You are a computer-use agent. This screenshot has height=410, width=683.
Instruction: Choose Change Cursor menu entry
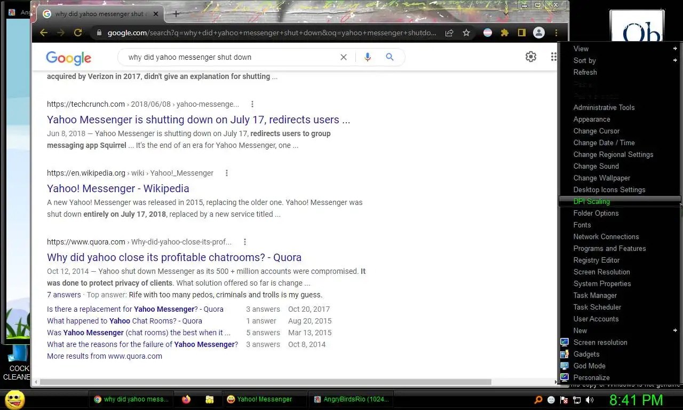620,131
